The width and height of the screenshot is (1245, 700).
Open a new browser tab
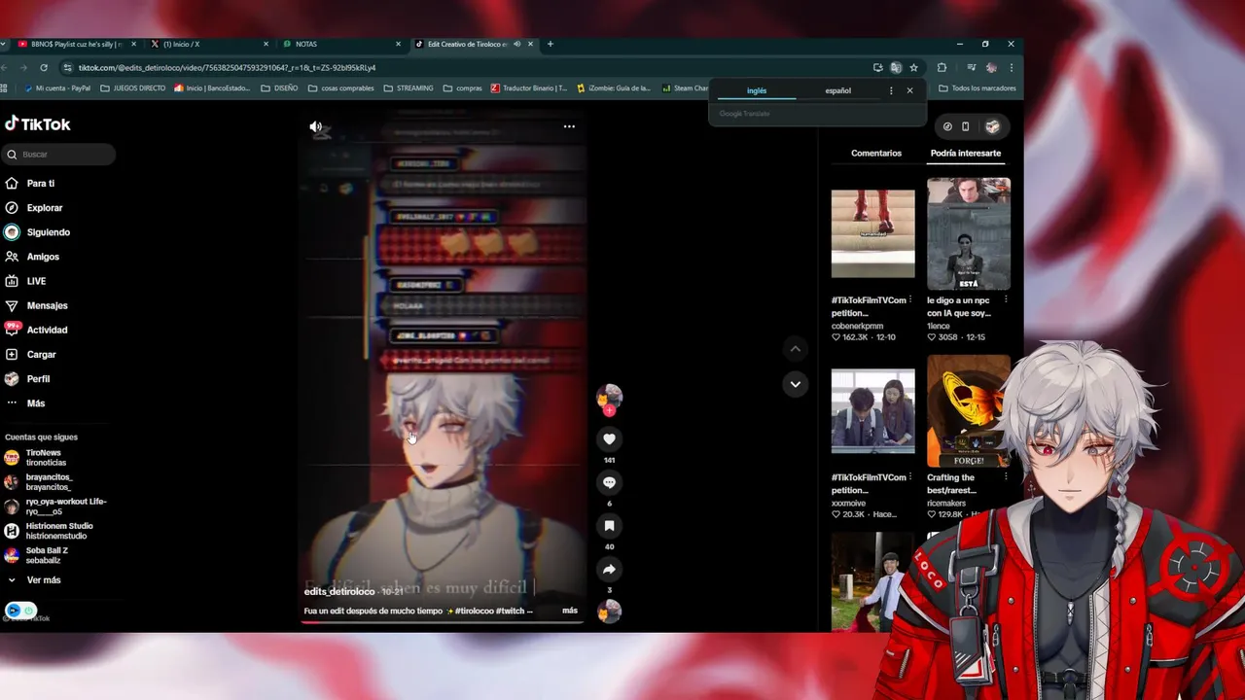(x=551, y=44)
